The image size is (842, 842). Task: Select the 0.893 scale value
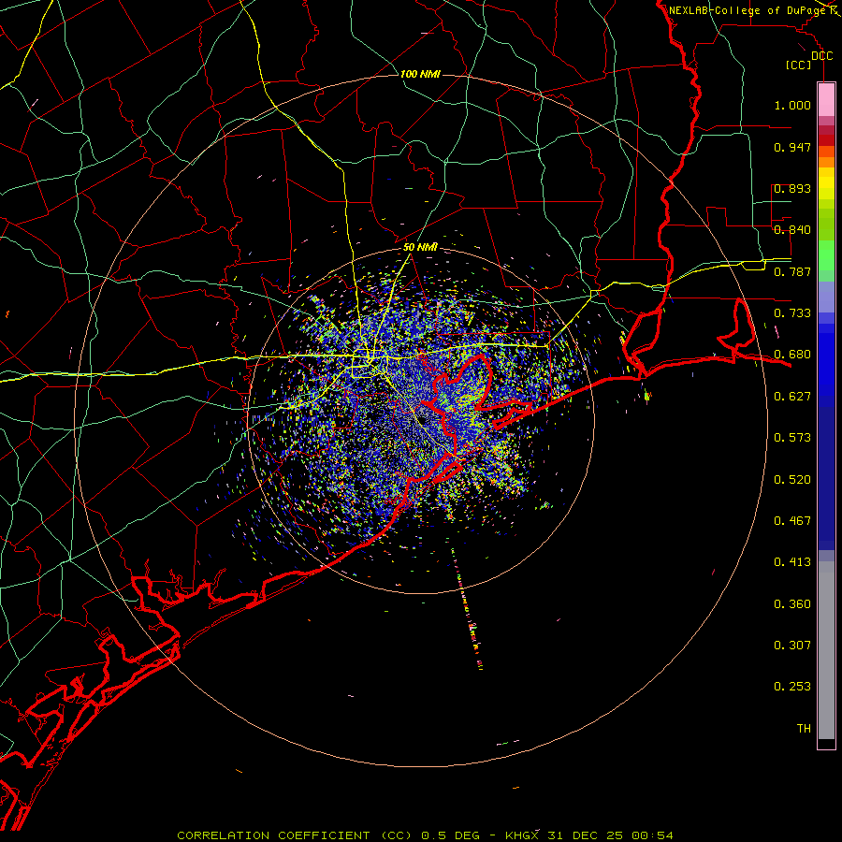(x=792, y=188)
